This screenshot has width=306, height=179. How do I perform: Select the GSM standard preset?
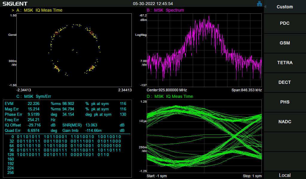click(x=285, y=43)
